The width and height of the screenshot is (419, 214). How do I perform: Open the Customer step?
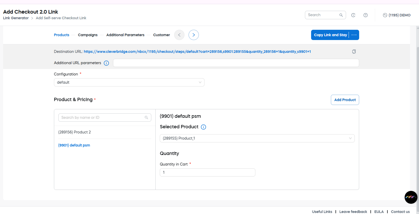(x=161, y=35)
